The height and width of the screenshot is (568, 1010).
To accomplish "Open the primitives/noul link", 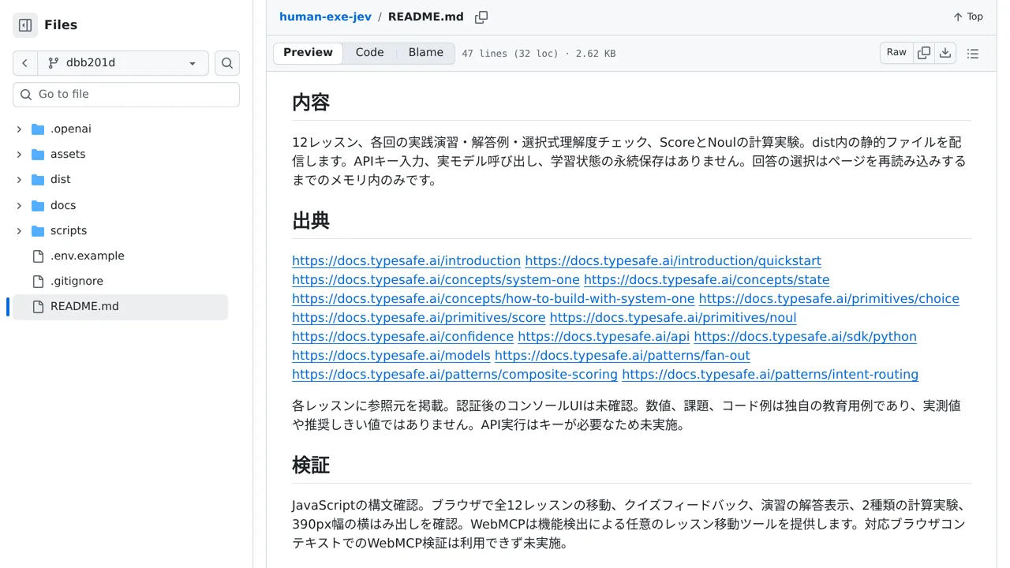I will (x=673, y=318).
